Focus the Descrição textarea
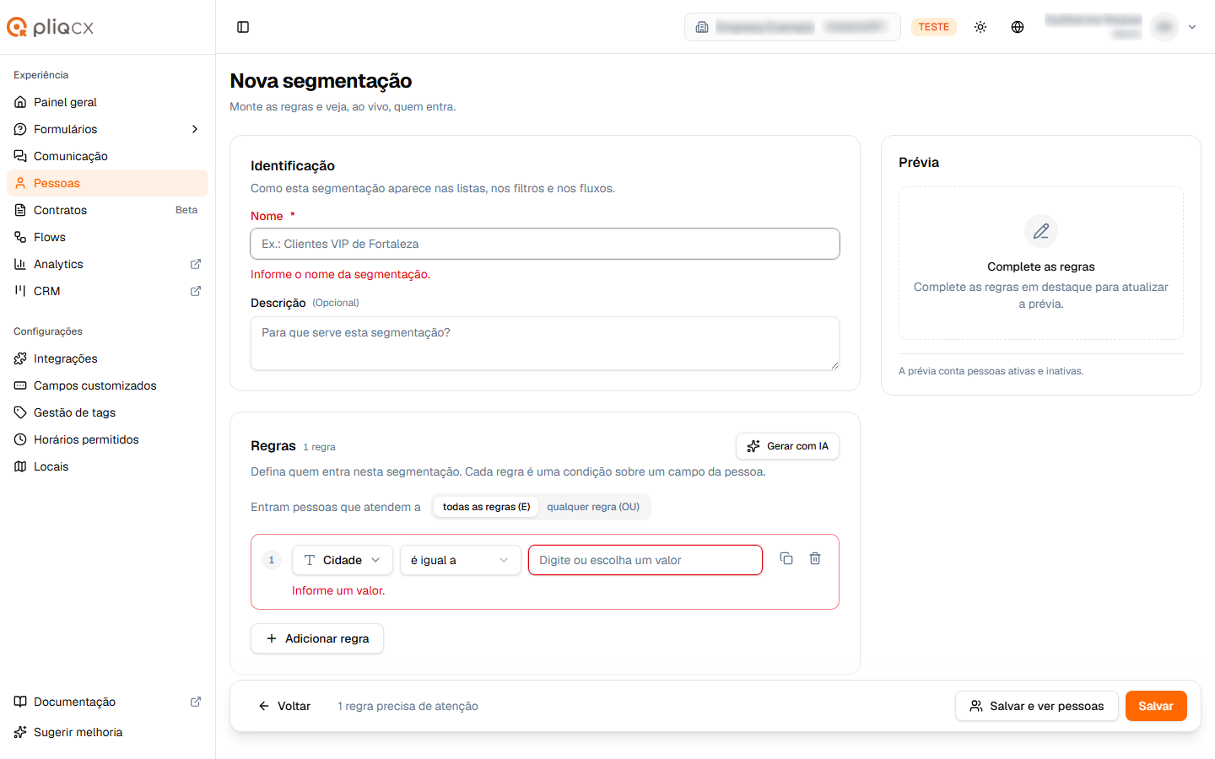1215x759 pixels. 545,343
